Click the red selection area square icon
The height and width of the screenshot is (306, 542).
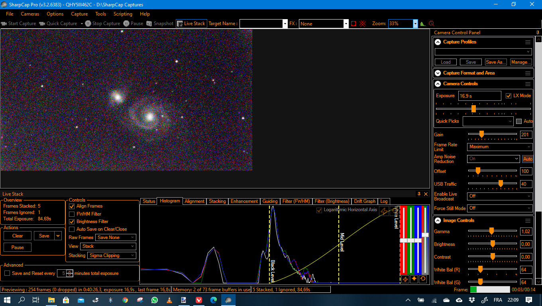pos(353,24)
